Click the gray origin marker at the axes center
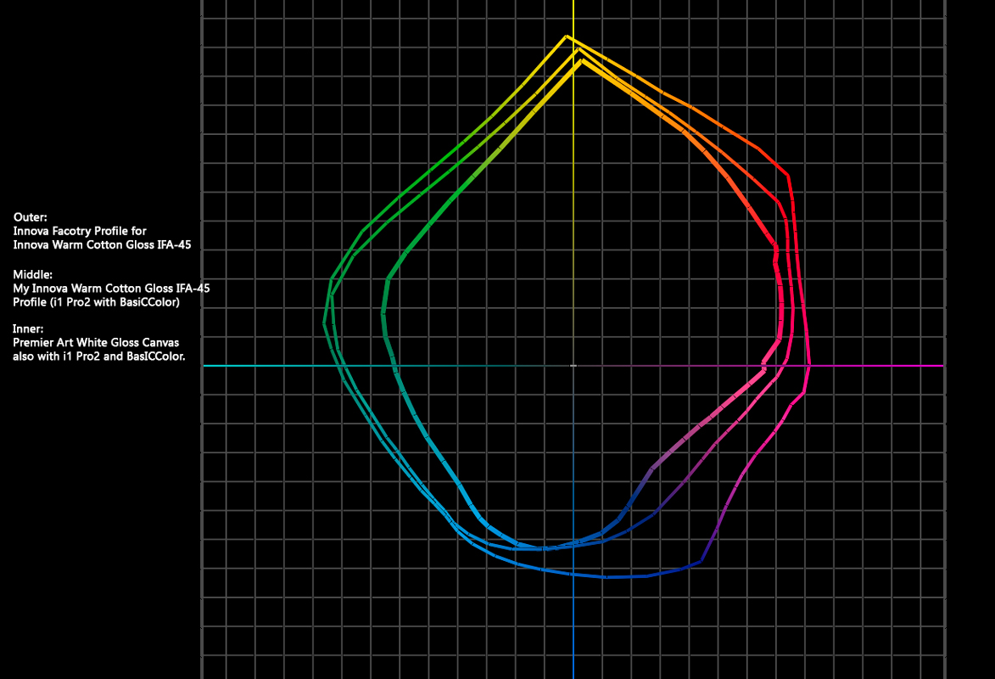Image resolution: width=995 pixels, height=679 pixels. (573, 366)
